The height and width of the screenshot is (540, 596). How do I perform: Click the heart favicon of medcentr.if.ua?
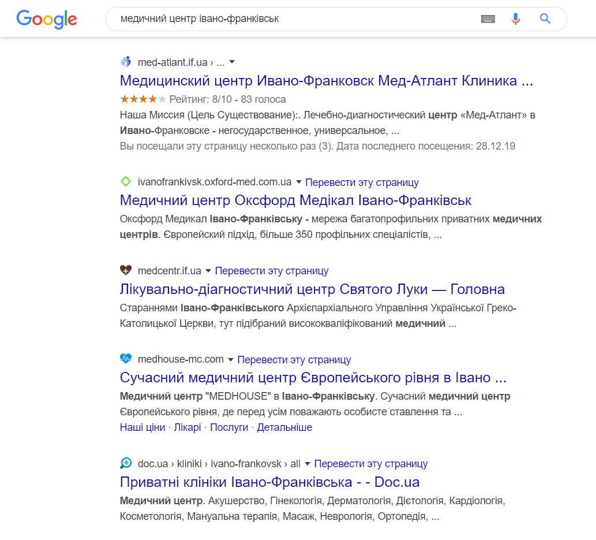click(x=125, y=270)
